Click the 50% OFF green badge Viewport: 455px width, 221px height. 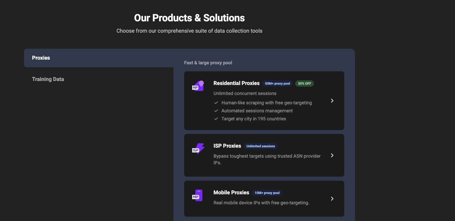[305, 84]
